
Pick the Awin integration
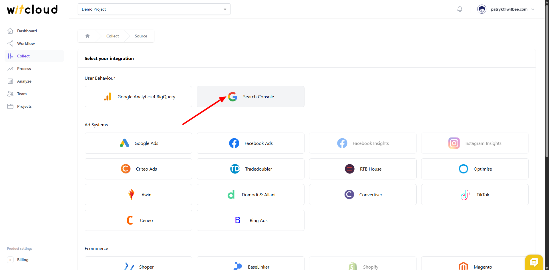138,195
